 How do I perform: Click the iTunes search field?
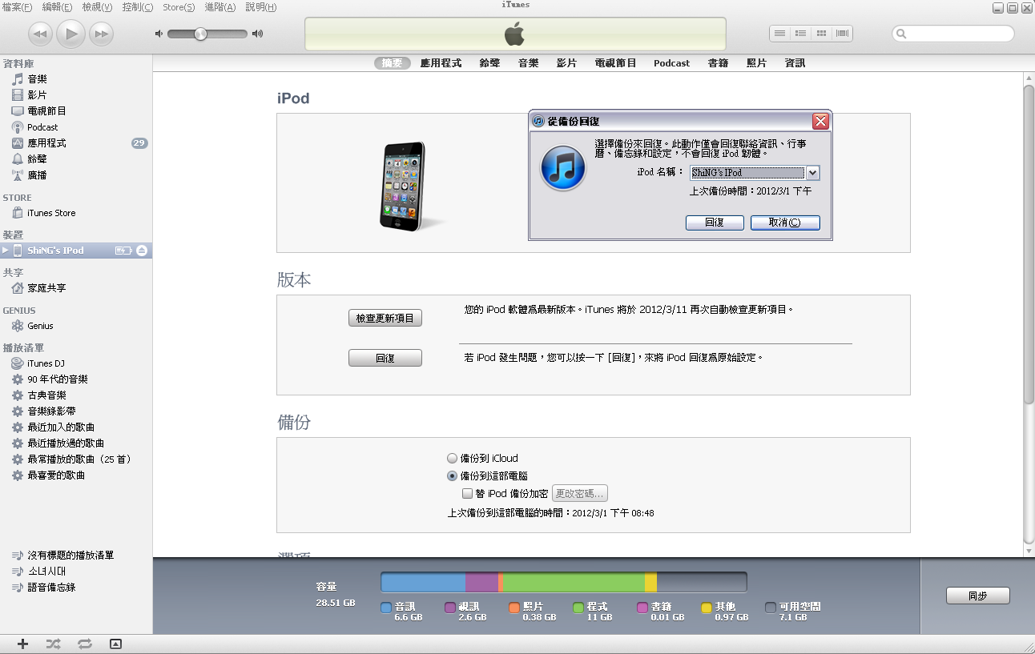[x=953, y=34]
